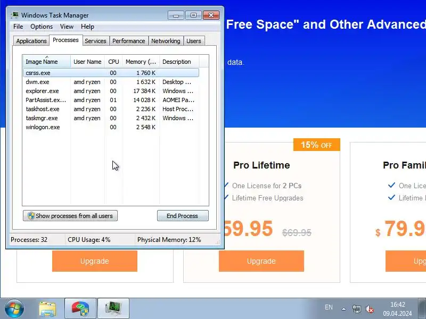The height and width of the screenshot is (319, 426).
Task: Open the View menu
Action: pyautogui.click(x=67, y=26)
